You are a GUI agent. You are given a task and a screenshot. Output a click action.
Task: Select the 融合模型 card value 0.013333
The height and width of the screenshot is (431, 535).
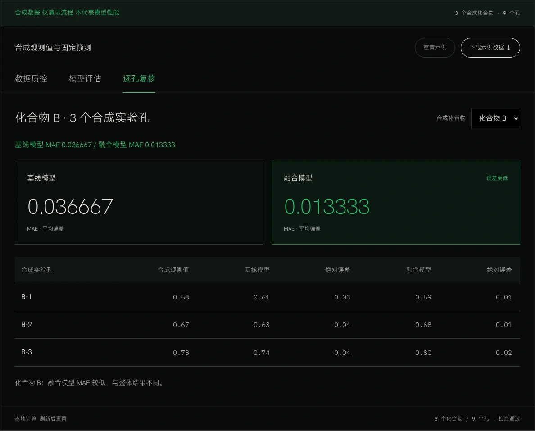pyautogui.click(x=327, y=206)
